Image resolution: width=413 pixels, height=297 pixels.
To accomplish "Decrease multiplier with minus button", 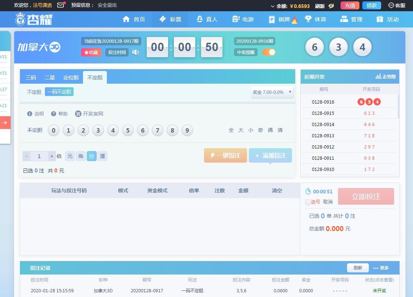I will pyautogui.click(x=26, y=156).
